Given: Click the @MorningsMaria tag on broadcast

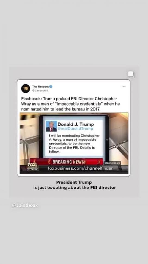Looking at the screenshot, I should [x=112, y=163].
